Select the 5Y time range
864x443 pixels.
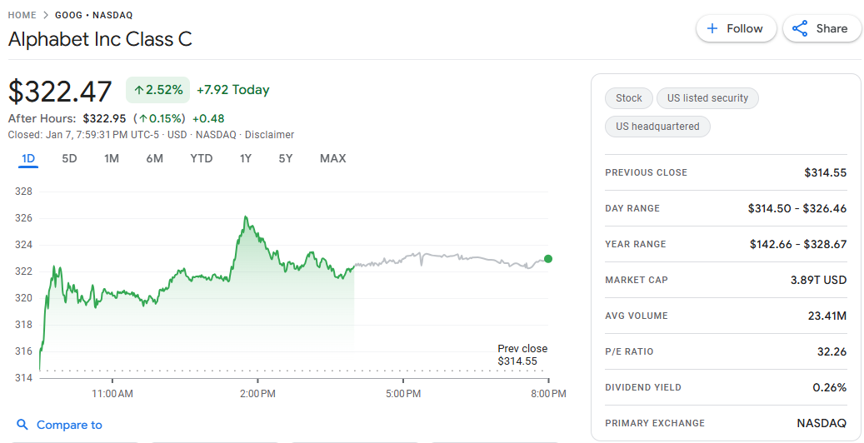pos(286,158)
